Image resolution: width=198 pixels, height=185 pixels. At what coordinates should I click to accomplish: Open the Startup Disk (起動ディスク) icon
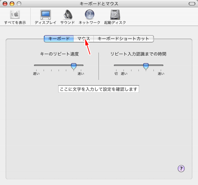click(x=115, y=17)
